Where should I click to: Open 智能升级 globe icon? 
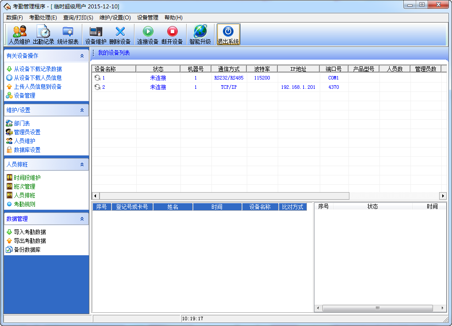(200, 34)
